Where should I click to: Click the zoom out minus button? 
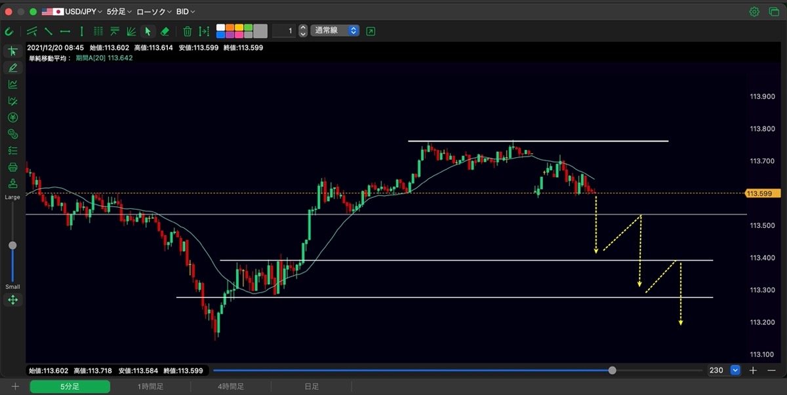coord(770,370)
